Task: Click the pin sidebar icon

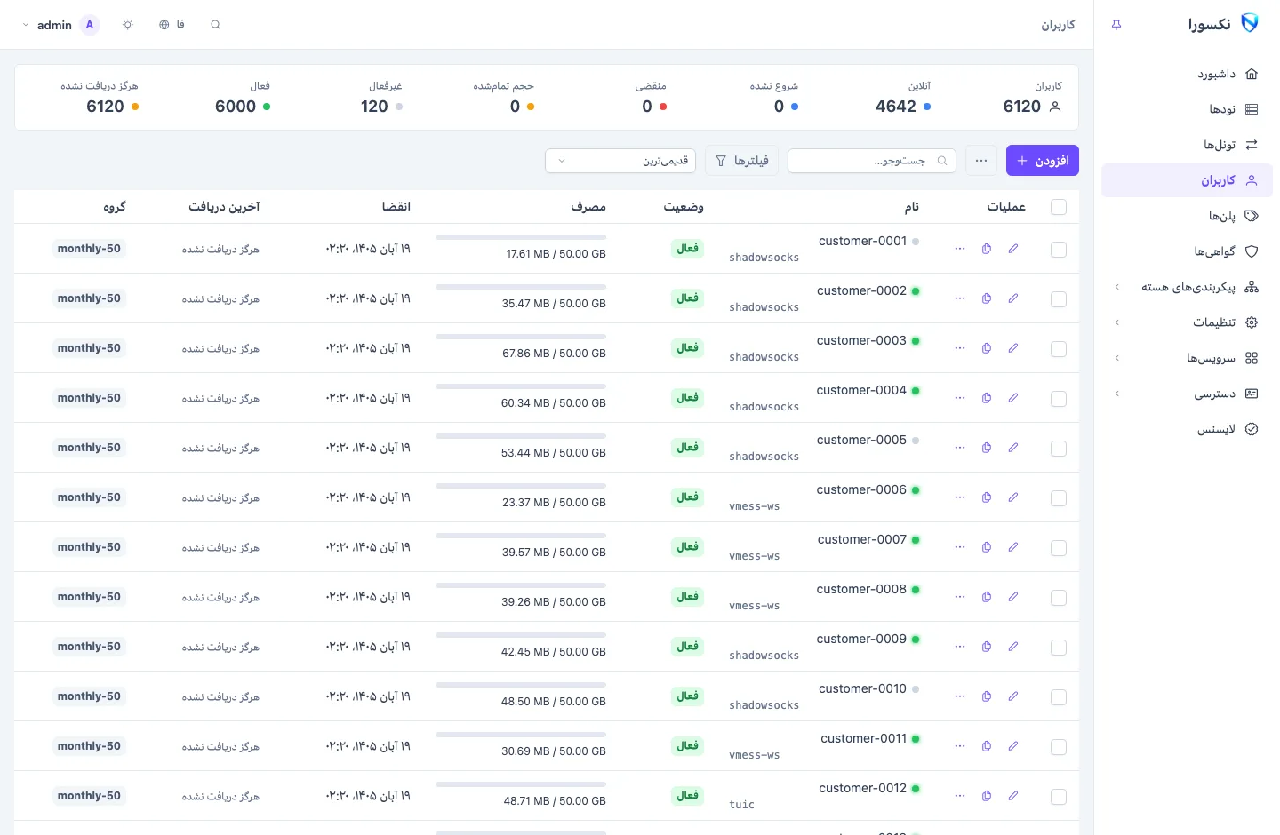Action: point(1116,25)
